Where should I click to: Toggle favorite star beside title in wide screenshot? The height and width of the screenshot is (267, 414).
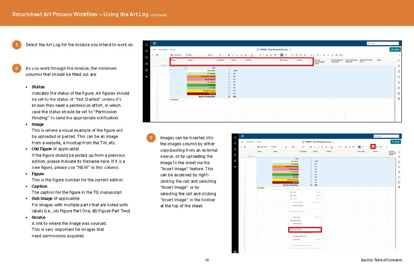tap(290, 50)
